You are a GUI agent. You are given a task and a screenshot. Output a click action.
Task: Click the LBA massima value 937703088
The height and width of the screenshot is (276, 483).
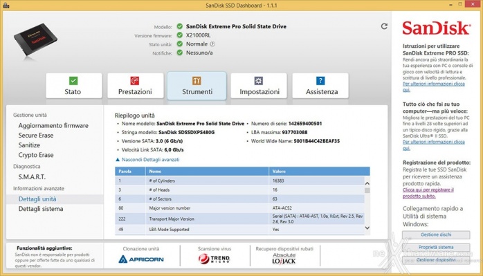click(295, 132)
